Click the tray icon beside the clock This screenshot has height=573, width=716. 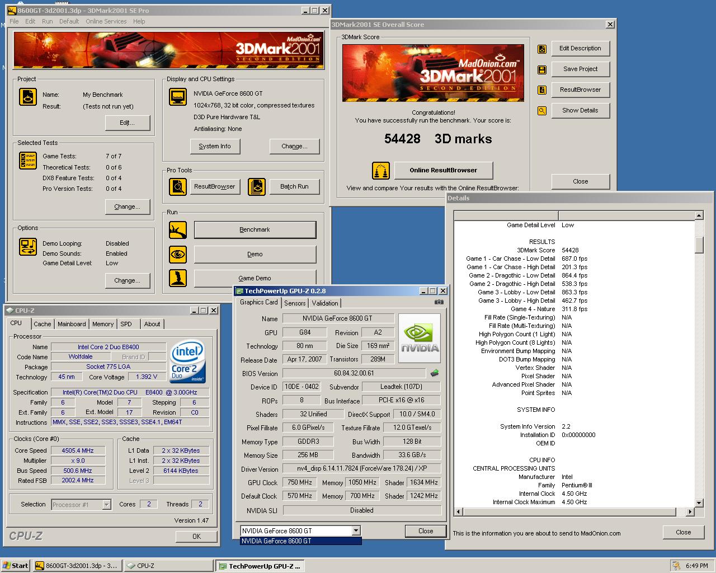[x=677, y=566]
